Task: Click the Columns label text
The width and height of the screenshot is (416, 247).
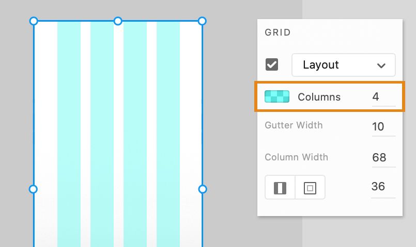Action: 319,97
